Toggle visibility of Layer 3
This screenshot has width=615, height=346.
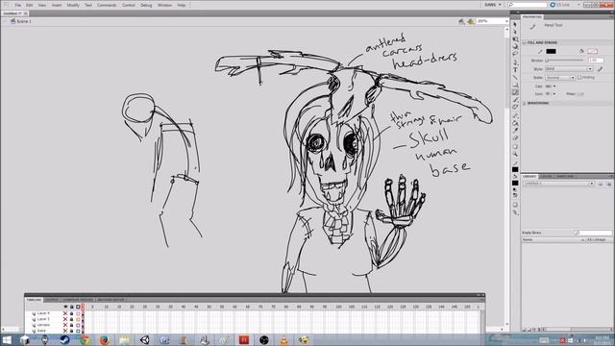[65, 319]
